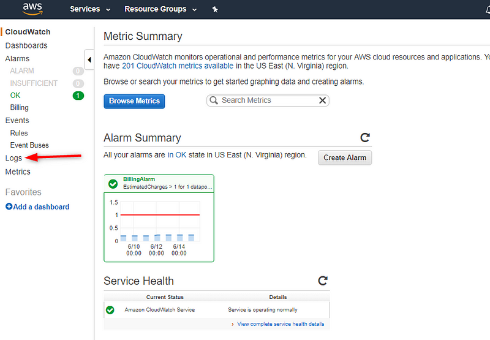The width and height of the screenshot is (490, 340).
Task: Click the EstimatedCharges alarm description text
Action: [x=168, y=187]
